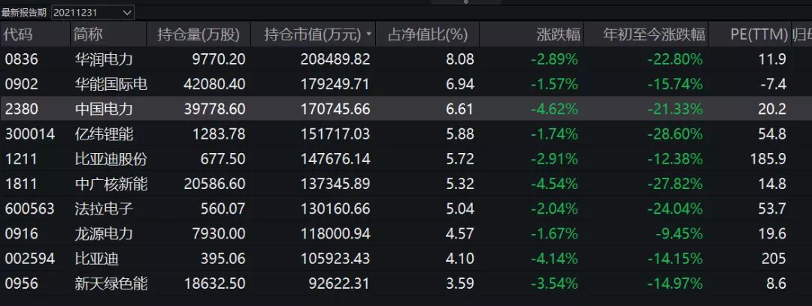Viewport: 812px width, 306px height.
Task: Click market value 118000.94
Action: pos(335,234)
